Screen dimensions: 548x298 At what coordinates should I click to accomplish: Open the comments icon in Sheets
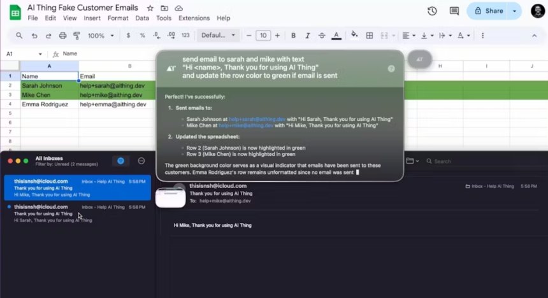point(454,11)
